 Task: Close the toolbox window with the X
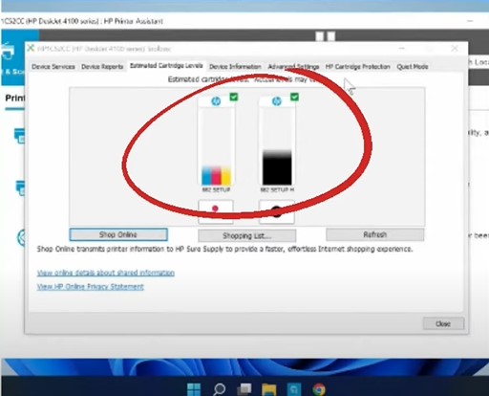(x=455, y=49)
